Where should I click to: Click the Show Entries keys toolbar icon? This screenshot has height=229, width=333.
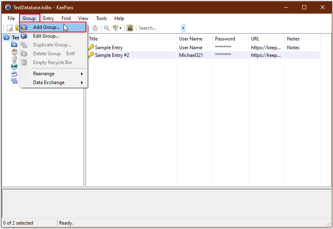(116, 28)
